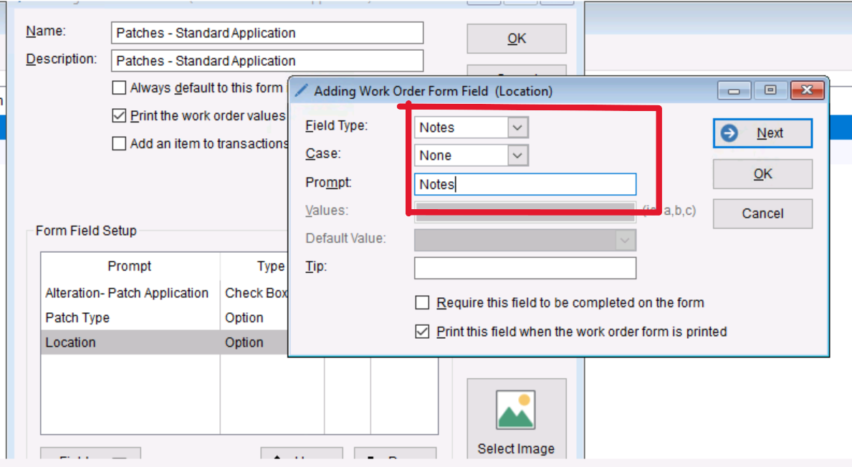
Task: Maximize the Adding Work Order Form Field dialog
Action: [x=770, y=91]
